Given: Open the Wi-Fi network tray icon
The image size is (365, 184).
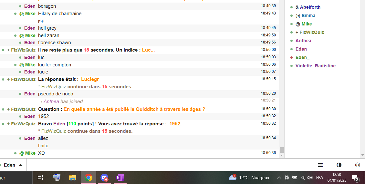Looking at the screenshot, I should [303, 178].
